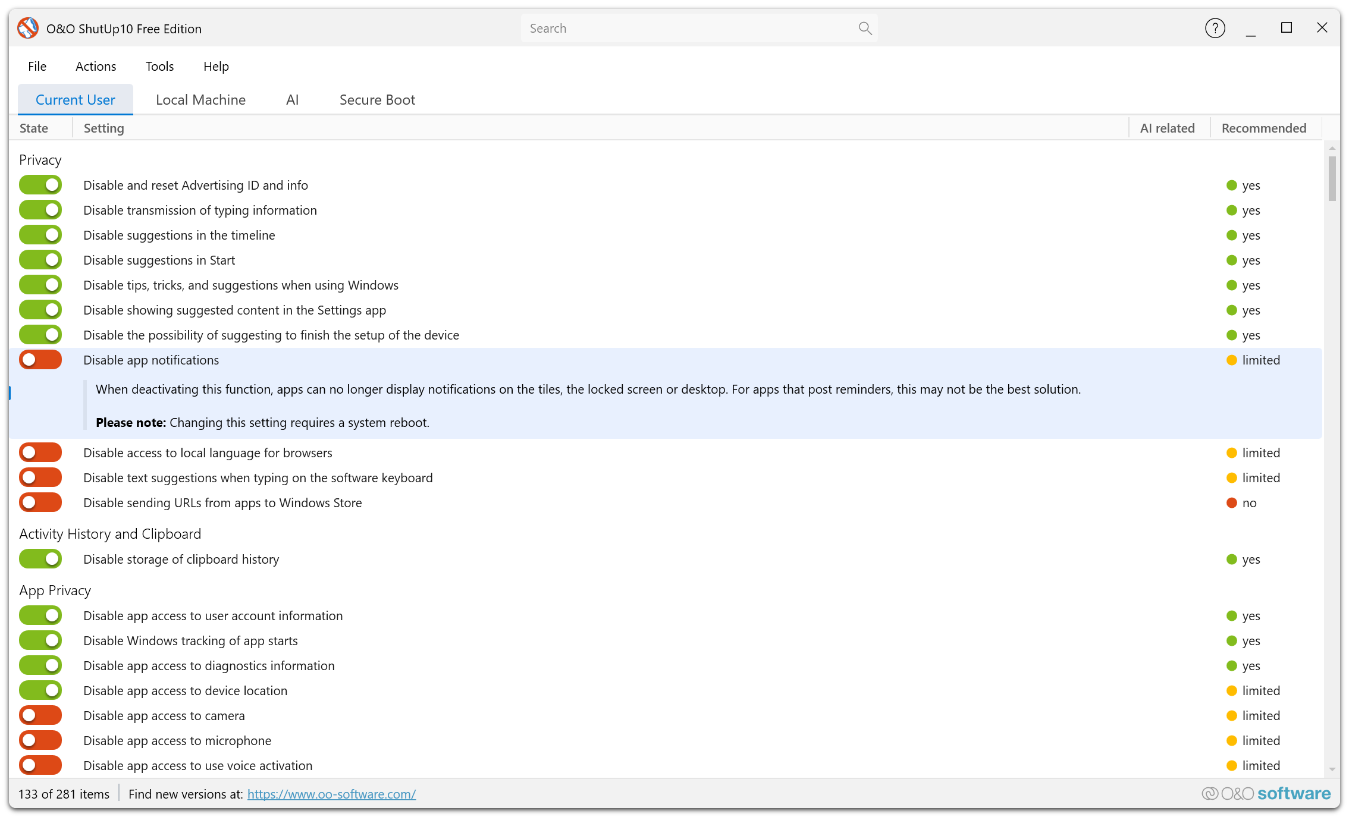Screen dimensions: 1349x817
Task: Sort by the Setting column header
Action: 600,128
